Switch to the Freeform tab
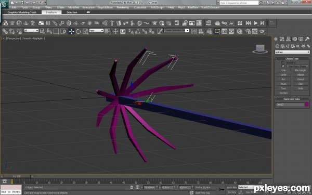Image resolution: width=312 pixels, height=195 pixels. [x=51, y=12]
